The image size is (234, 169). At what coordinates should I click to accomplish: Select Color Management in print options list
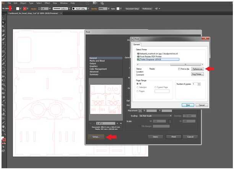coord(98,69)
